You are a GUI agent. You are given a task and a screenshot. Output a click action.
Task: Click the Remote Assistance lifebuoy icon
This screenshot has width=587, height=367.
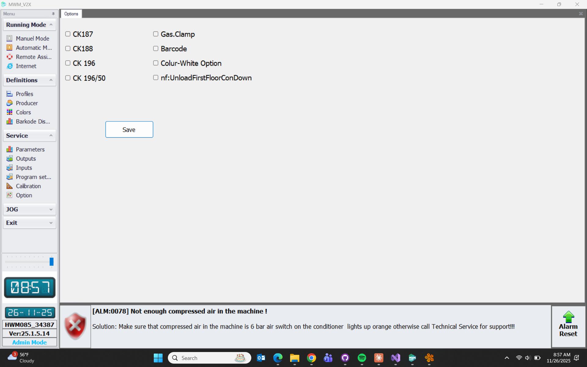pyautogui.click(x=9, y=57)
